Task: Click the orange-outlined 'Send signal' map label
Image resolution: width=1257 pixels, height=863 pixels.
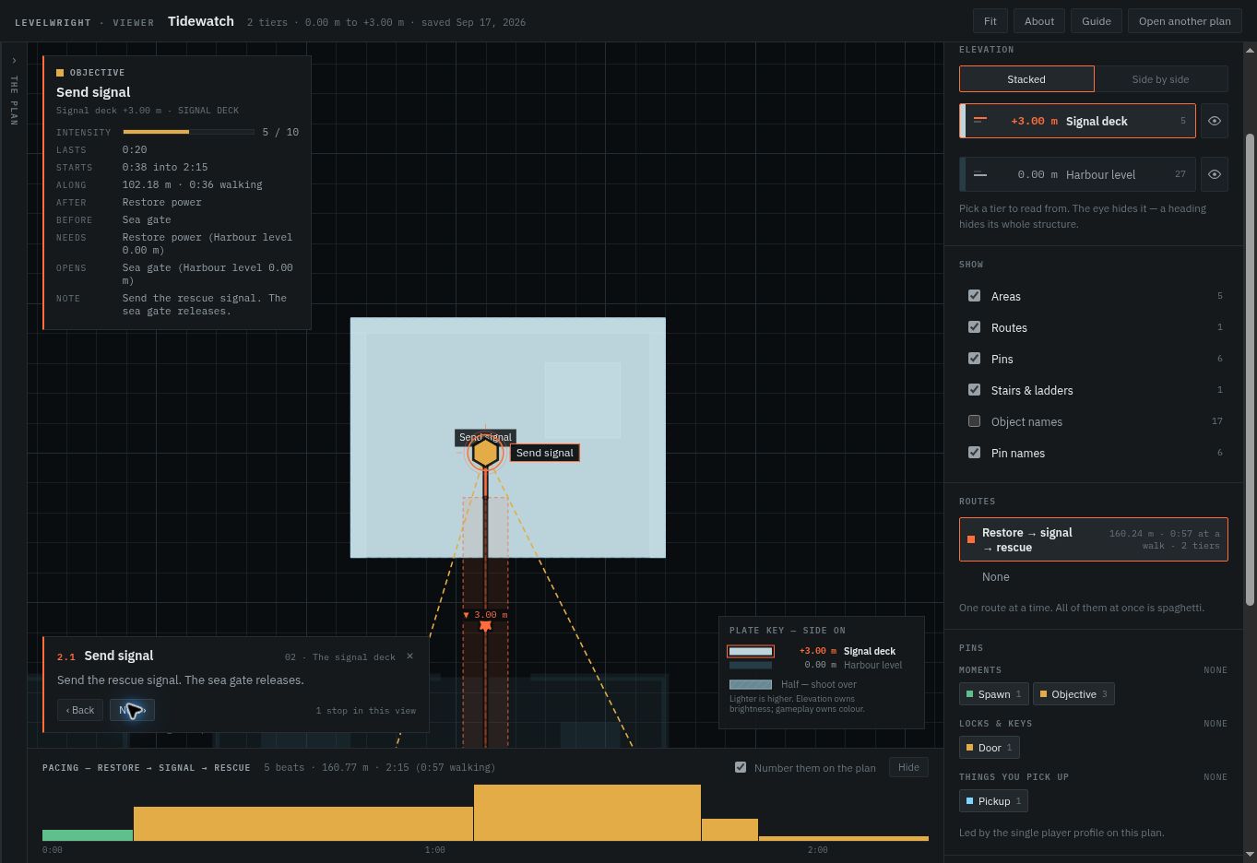Action: coord(544,453)
